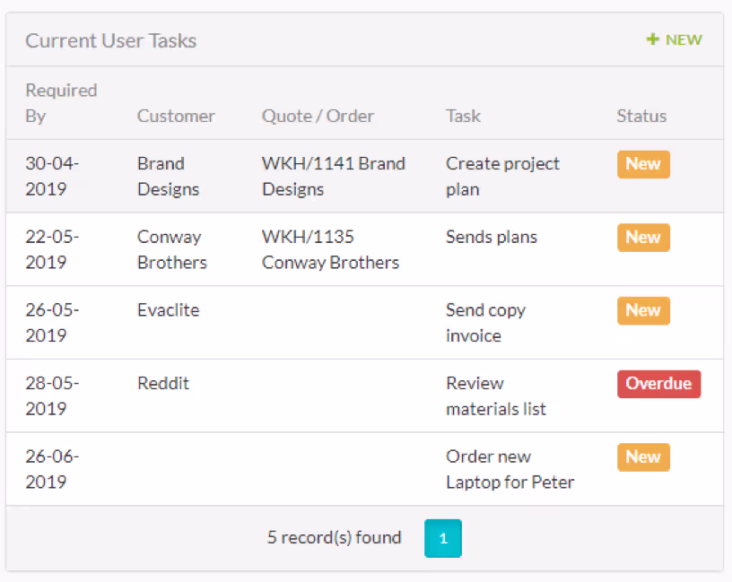Click the red Overdue status badge
This screenshot has height=582, width=732.
point(658,384)
